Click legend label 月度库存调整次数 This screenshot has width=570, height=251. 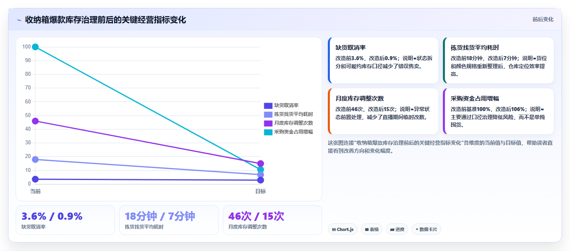(294, 123)
